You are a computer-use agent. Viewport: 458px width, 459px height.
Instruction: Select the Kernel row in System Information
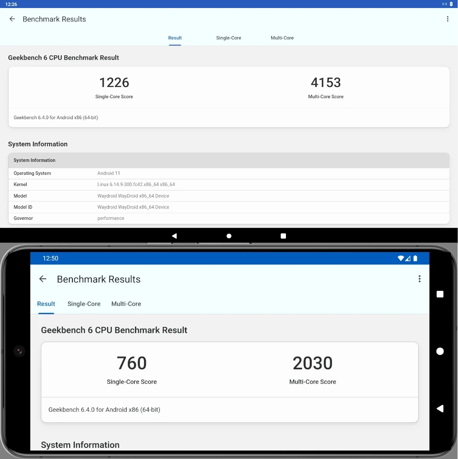229,185
